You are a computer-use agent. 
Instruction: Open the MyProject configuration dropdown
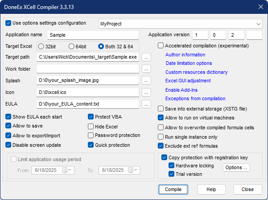(181, 24)
